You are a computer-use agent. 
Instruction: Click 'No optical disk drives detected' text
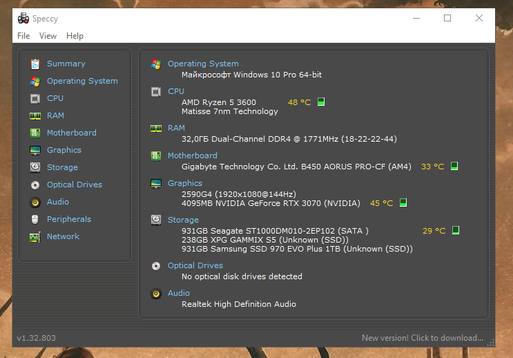coord(242,276)
